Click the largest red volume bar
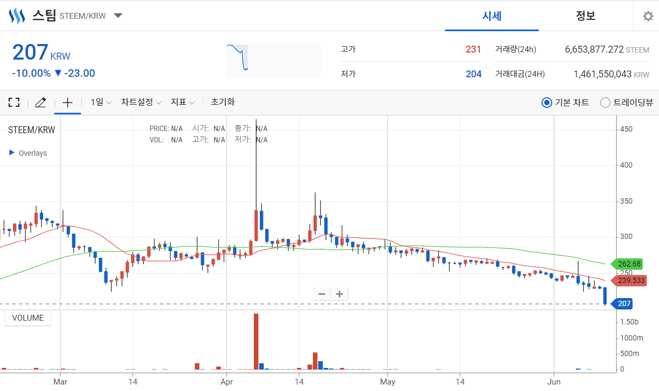Screen dimensions: 659x391 (256, 341)
